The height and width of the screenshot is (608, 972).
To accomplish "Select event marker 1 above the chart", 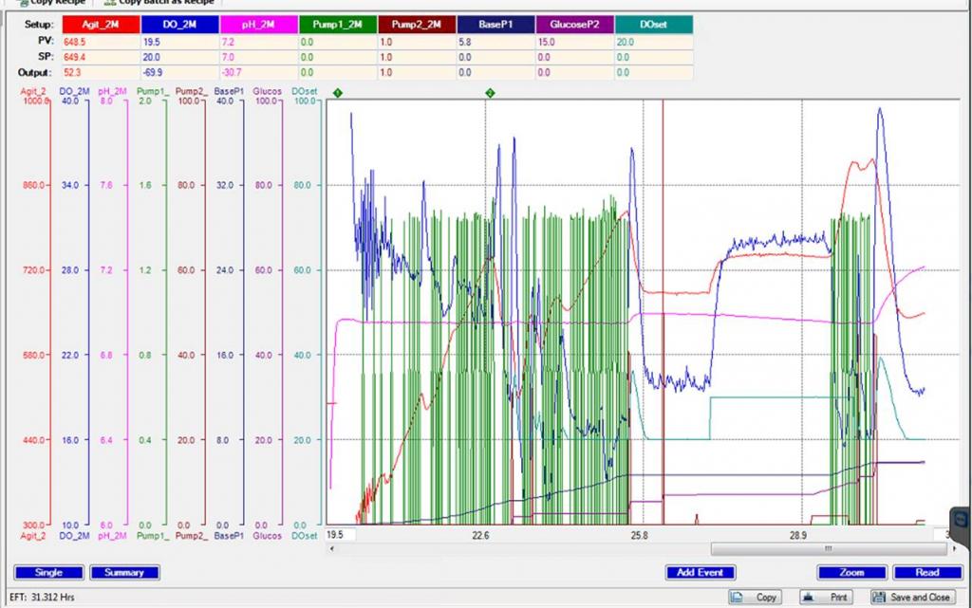I will click(337, 93).
